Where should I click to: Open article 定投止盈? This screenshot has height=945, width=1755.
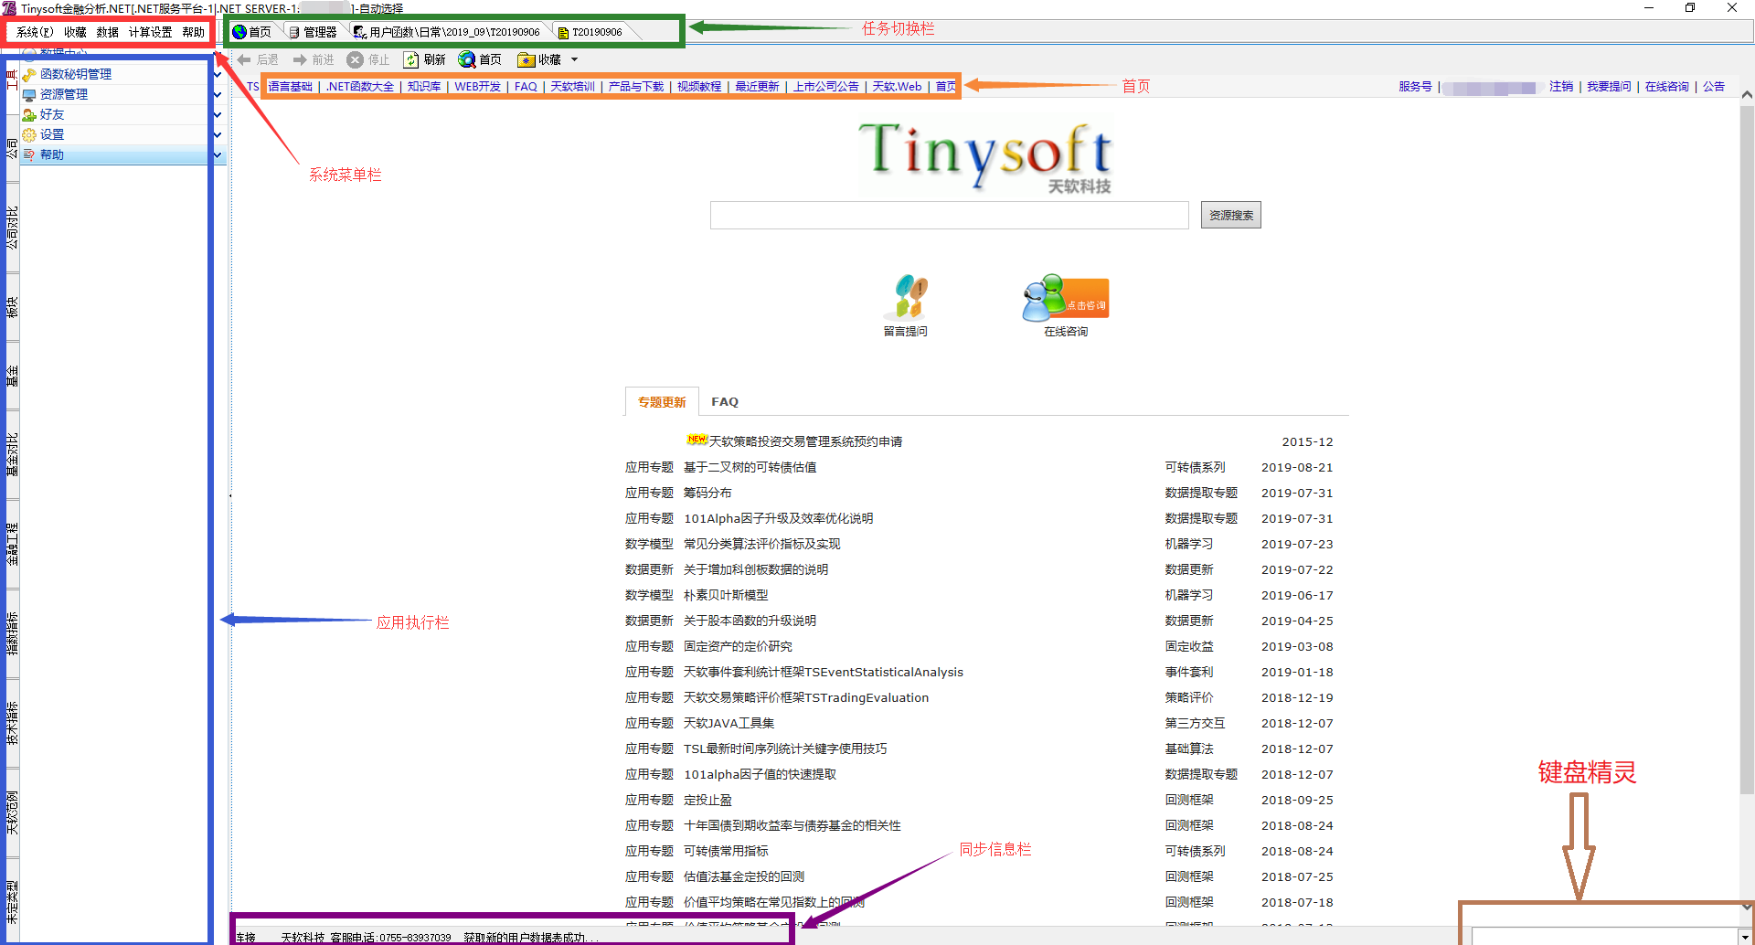tap(707, 800)
